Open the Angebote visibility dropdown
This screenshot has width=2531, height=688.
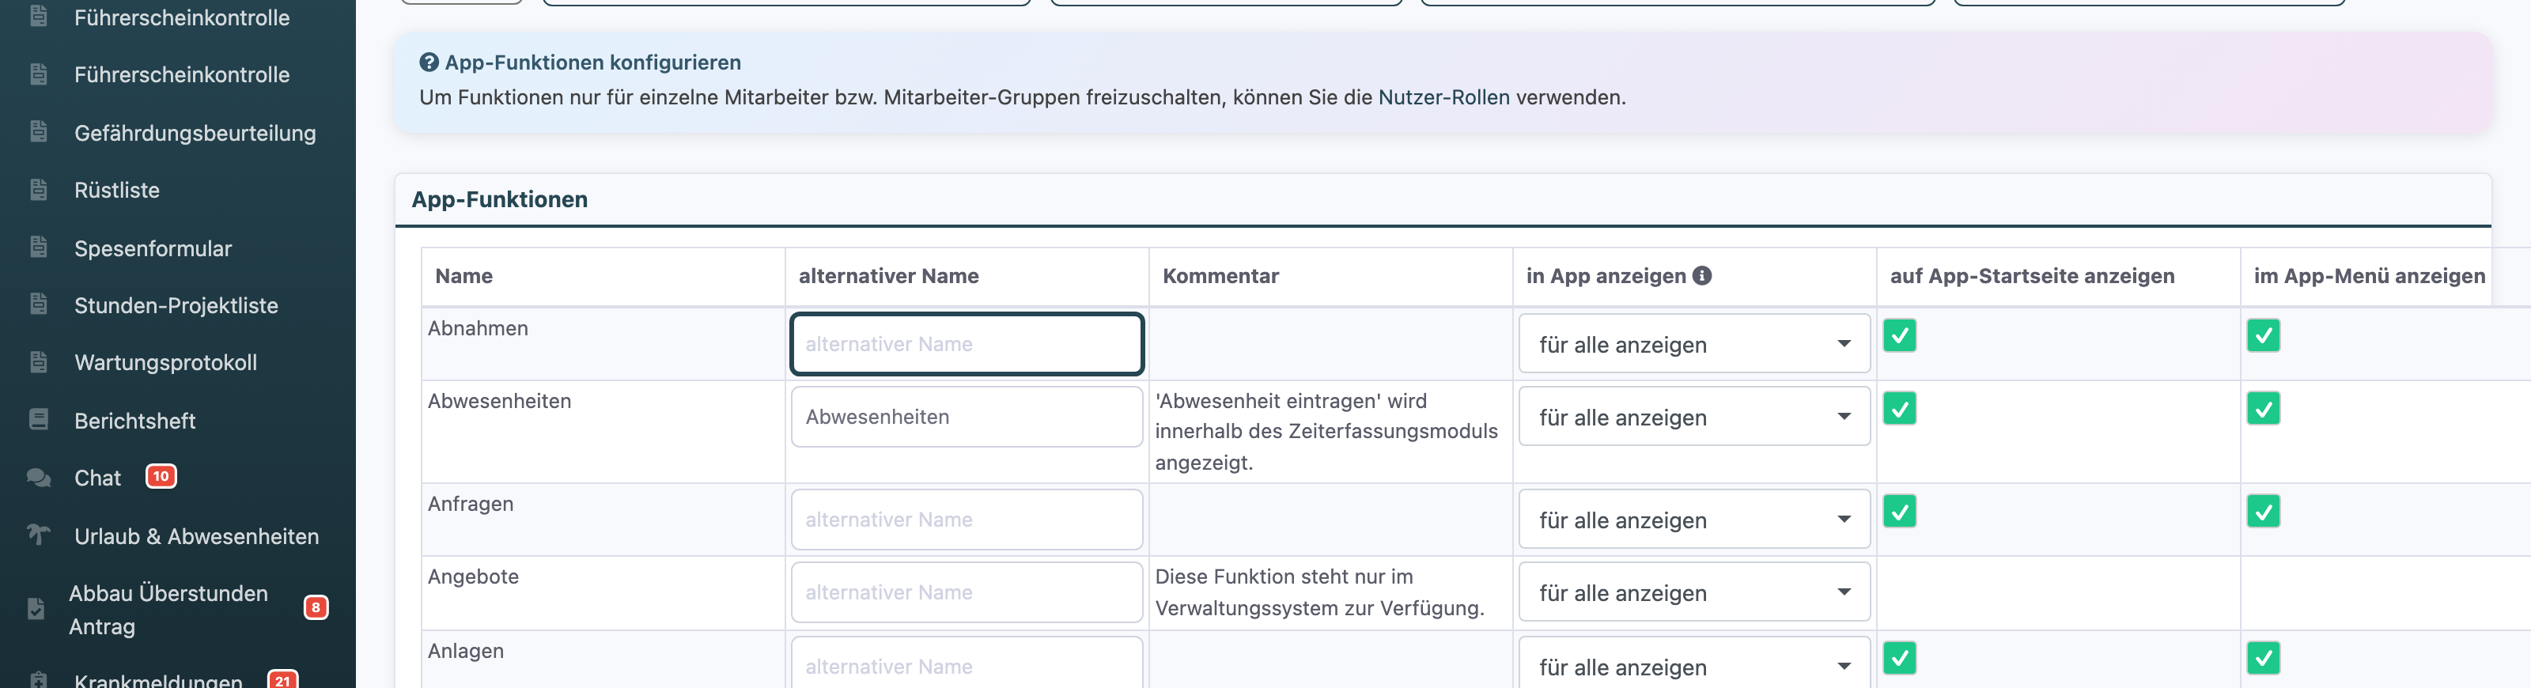[1694, 592]
